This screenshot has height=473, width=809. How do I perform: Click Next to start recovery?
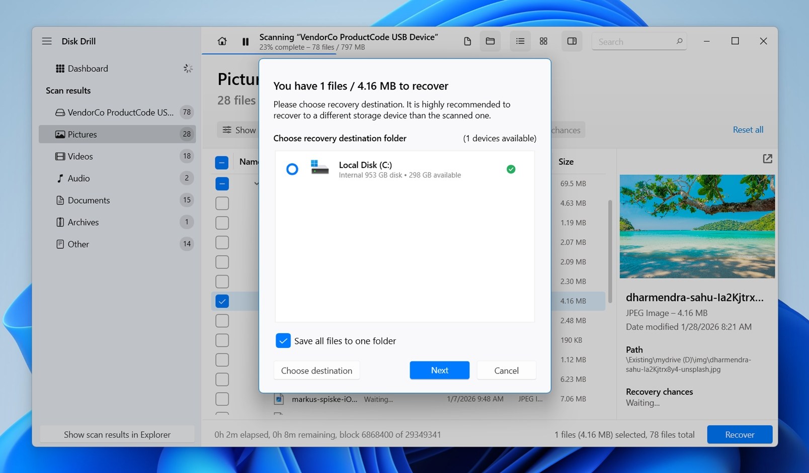[x=439, y=370]
